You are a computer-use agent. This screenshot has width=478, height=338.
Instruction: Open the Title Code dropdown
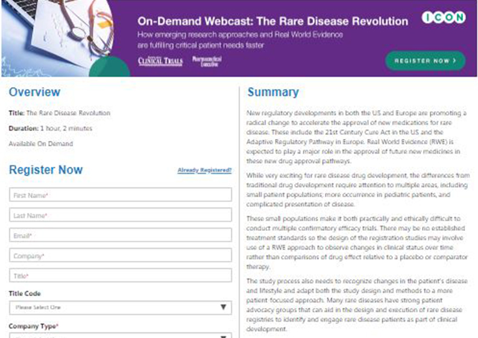coord(121,307)
